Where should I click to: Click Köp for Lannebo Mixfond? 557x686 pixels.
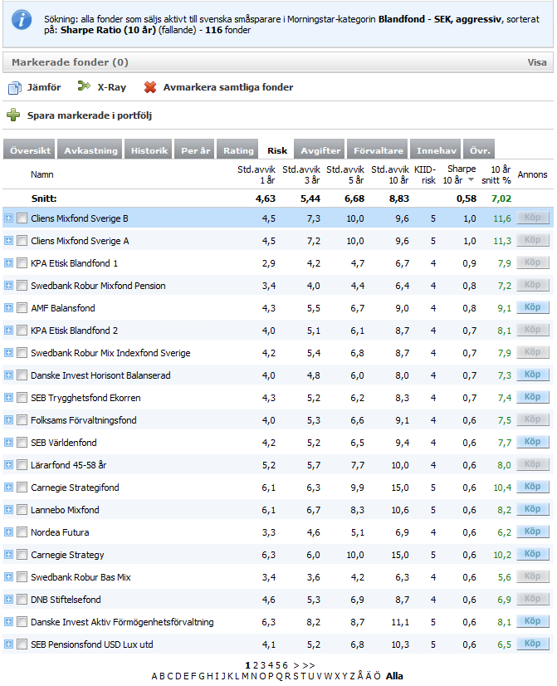point(533,508)
